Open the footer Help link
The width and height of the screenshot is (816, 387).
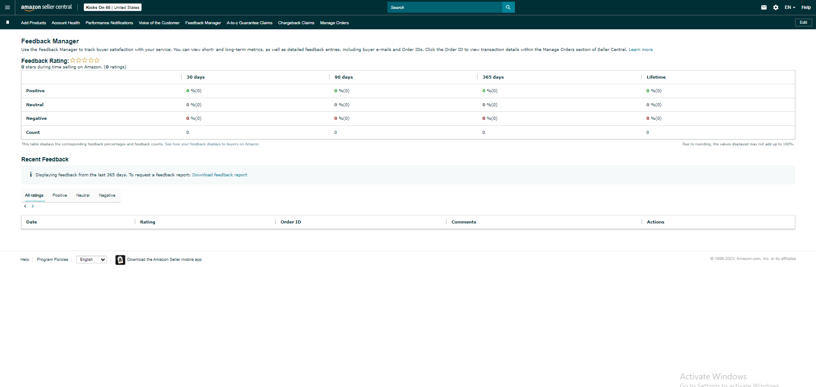click(x=25, y=260)
